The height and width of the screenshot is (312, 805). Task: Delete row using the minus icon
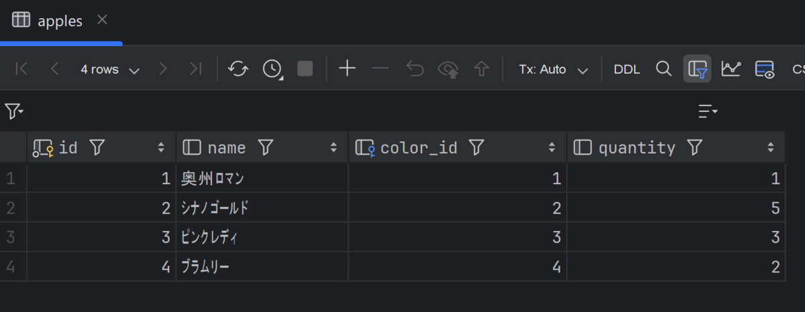pyautogui.click(x=380, y=68)
